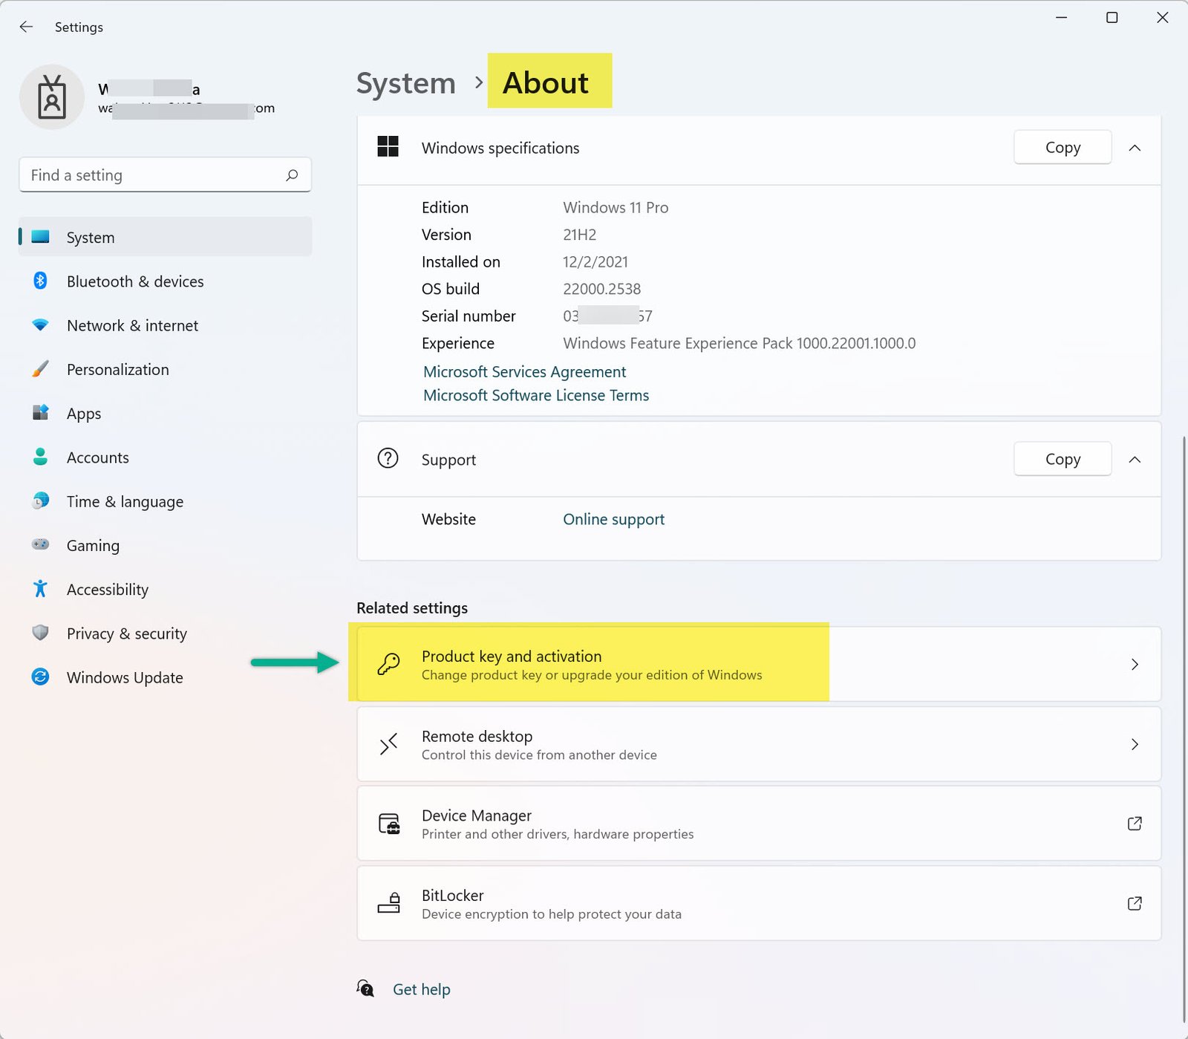
Task: Click the Windows Update sync icon
Action: coord(41,677)
